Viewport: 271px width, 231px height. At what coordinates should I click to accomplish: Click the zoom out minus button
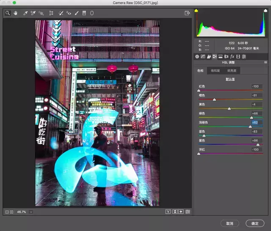click(x=7, y=212)
